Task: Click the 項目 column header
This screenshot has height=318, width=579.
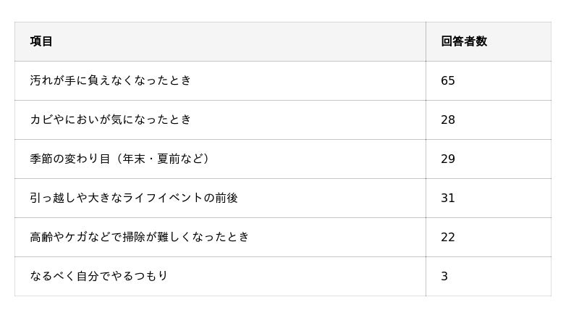Action: (41, 41)
